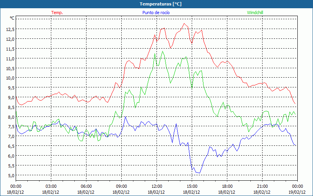
Task: Click the '9,5' y-axis value
Action: coord(11,88)
